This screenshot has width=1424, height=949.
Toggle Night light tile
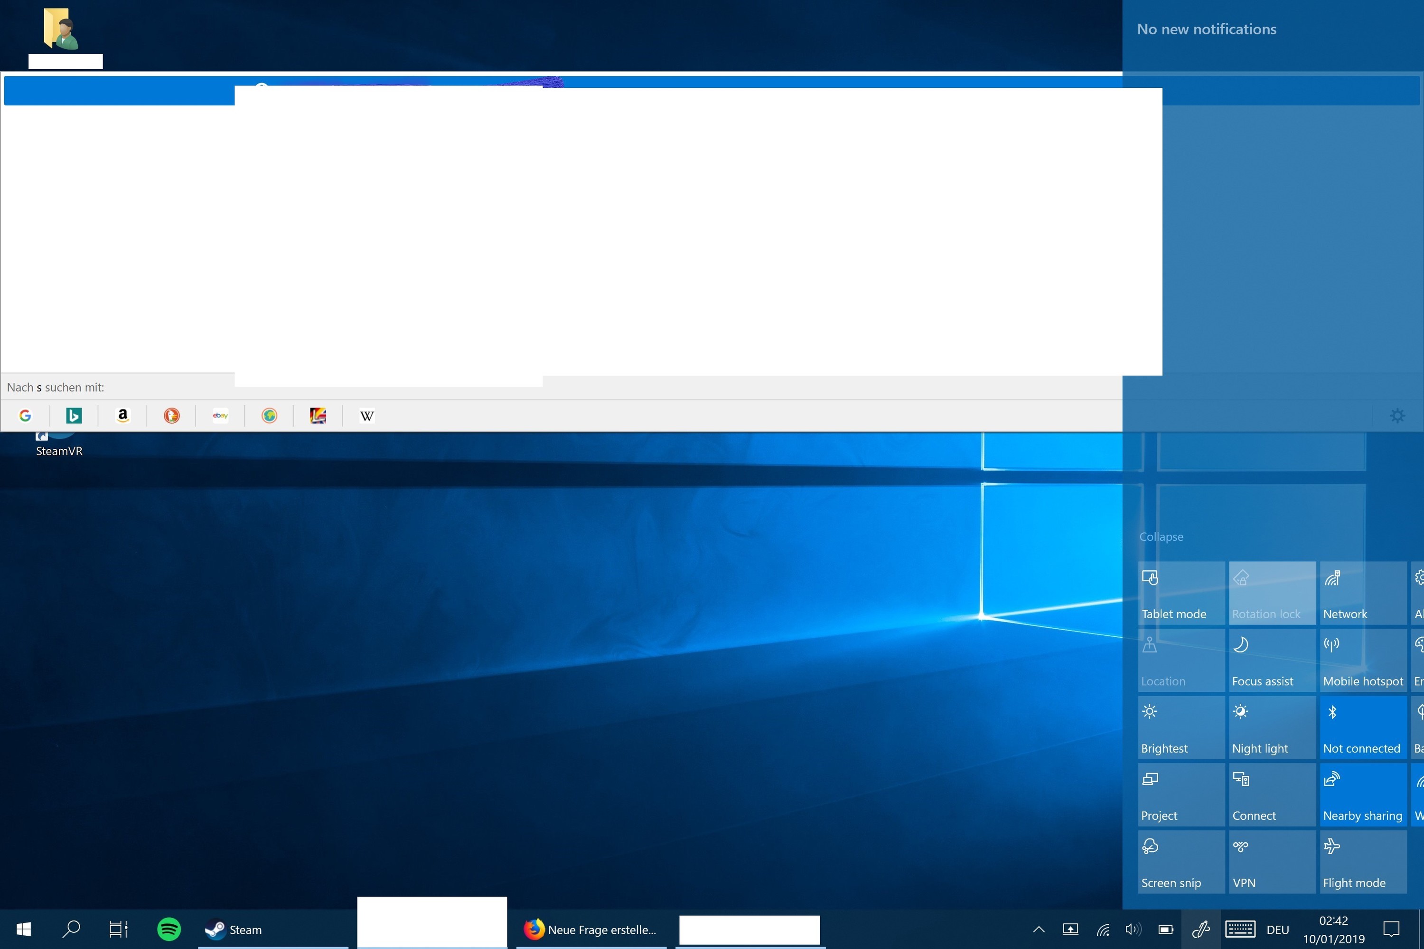tap(1272, 727)
